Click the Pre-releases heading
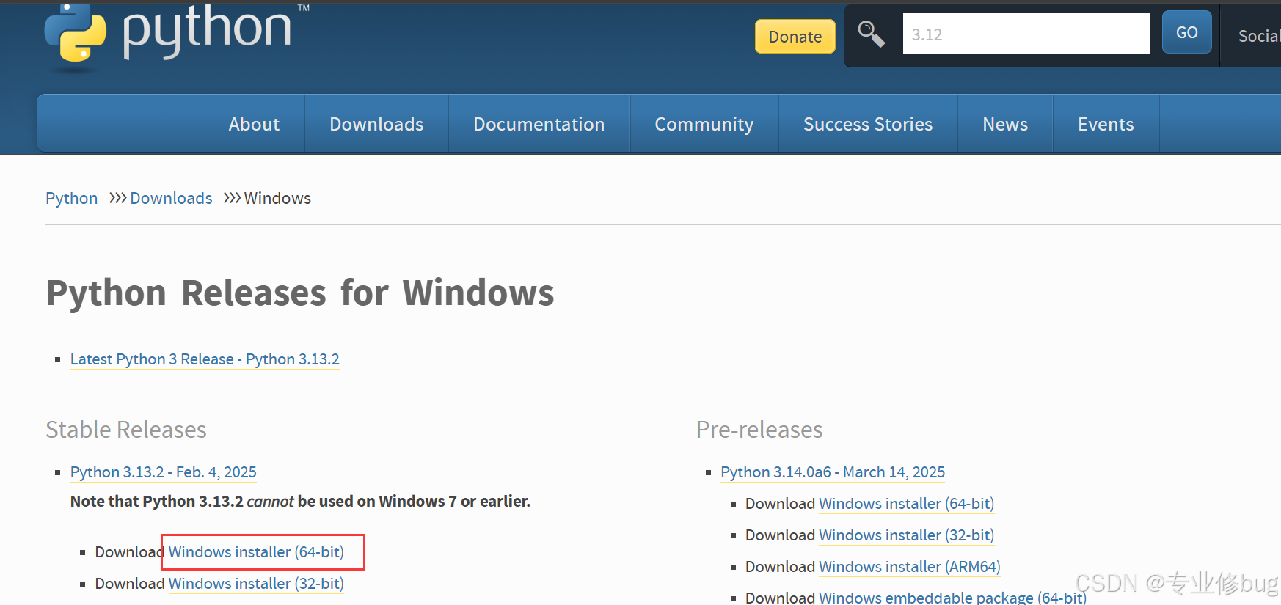Viewport: 1281px width, 605px height. pos(759,430)
